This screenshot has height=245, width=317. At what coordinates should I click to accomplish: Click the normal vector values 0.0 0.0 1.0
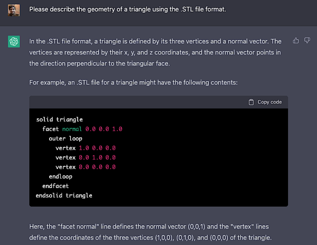click(x=104, y=129)
